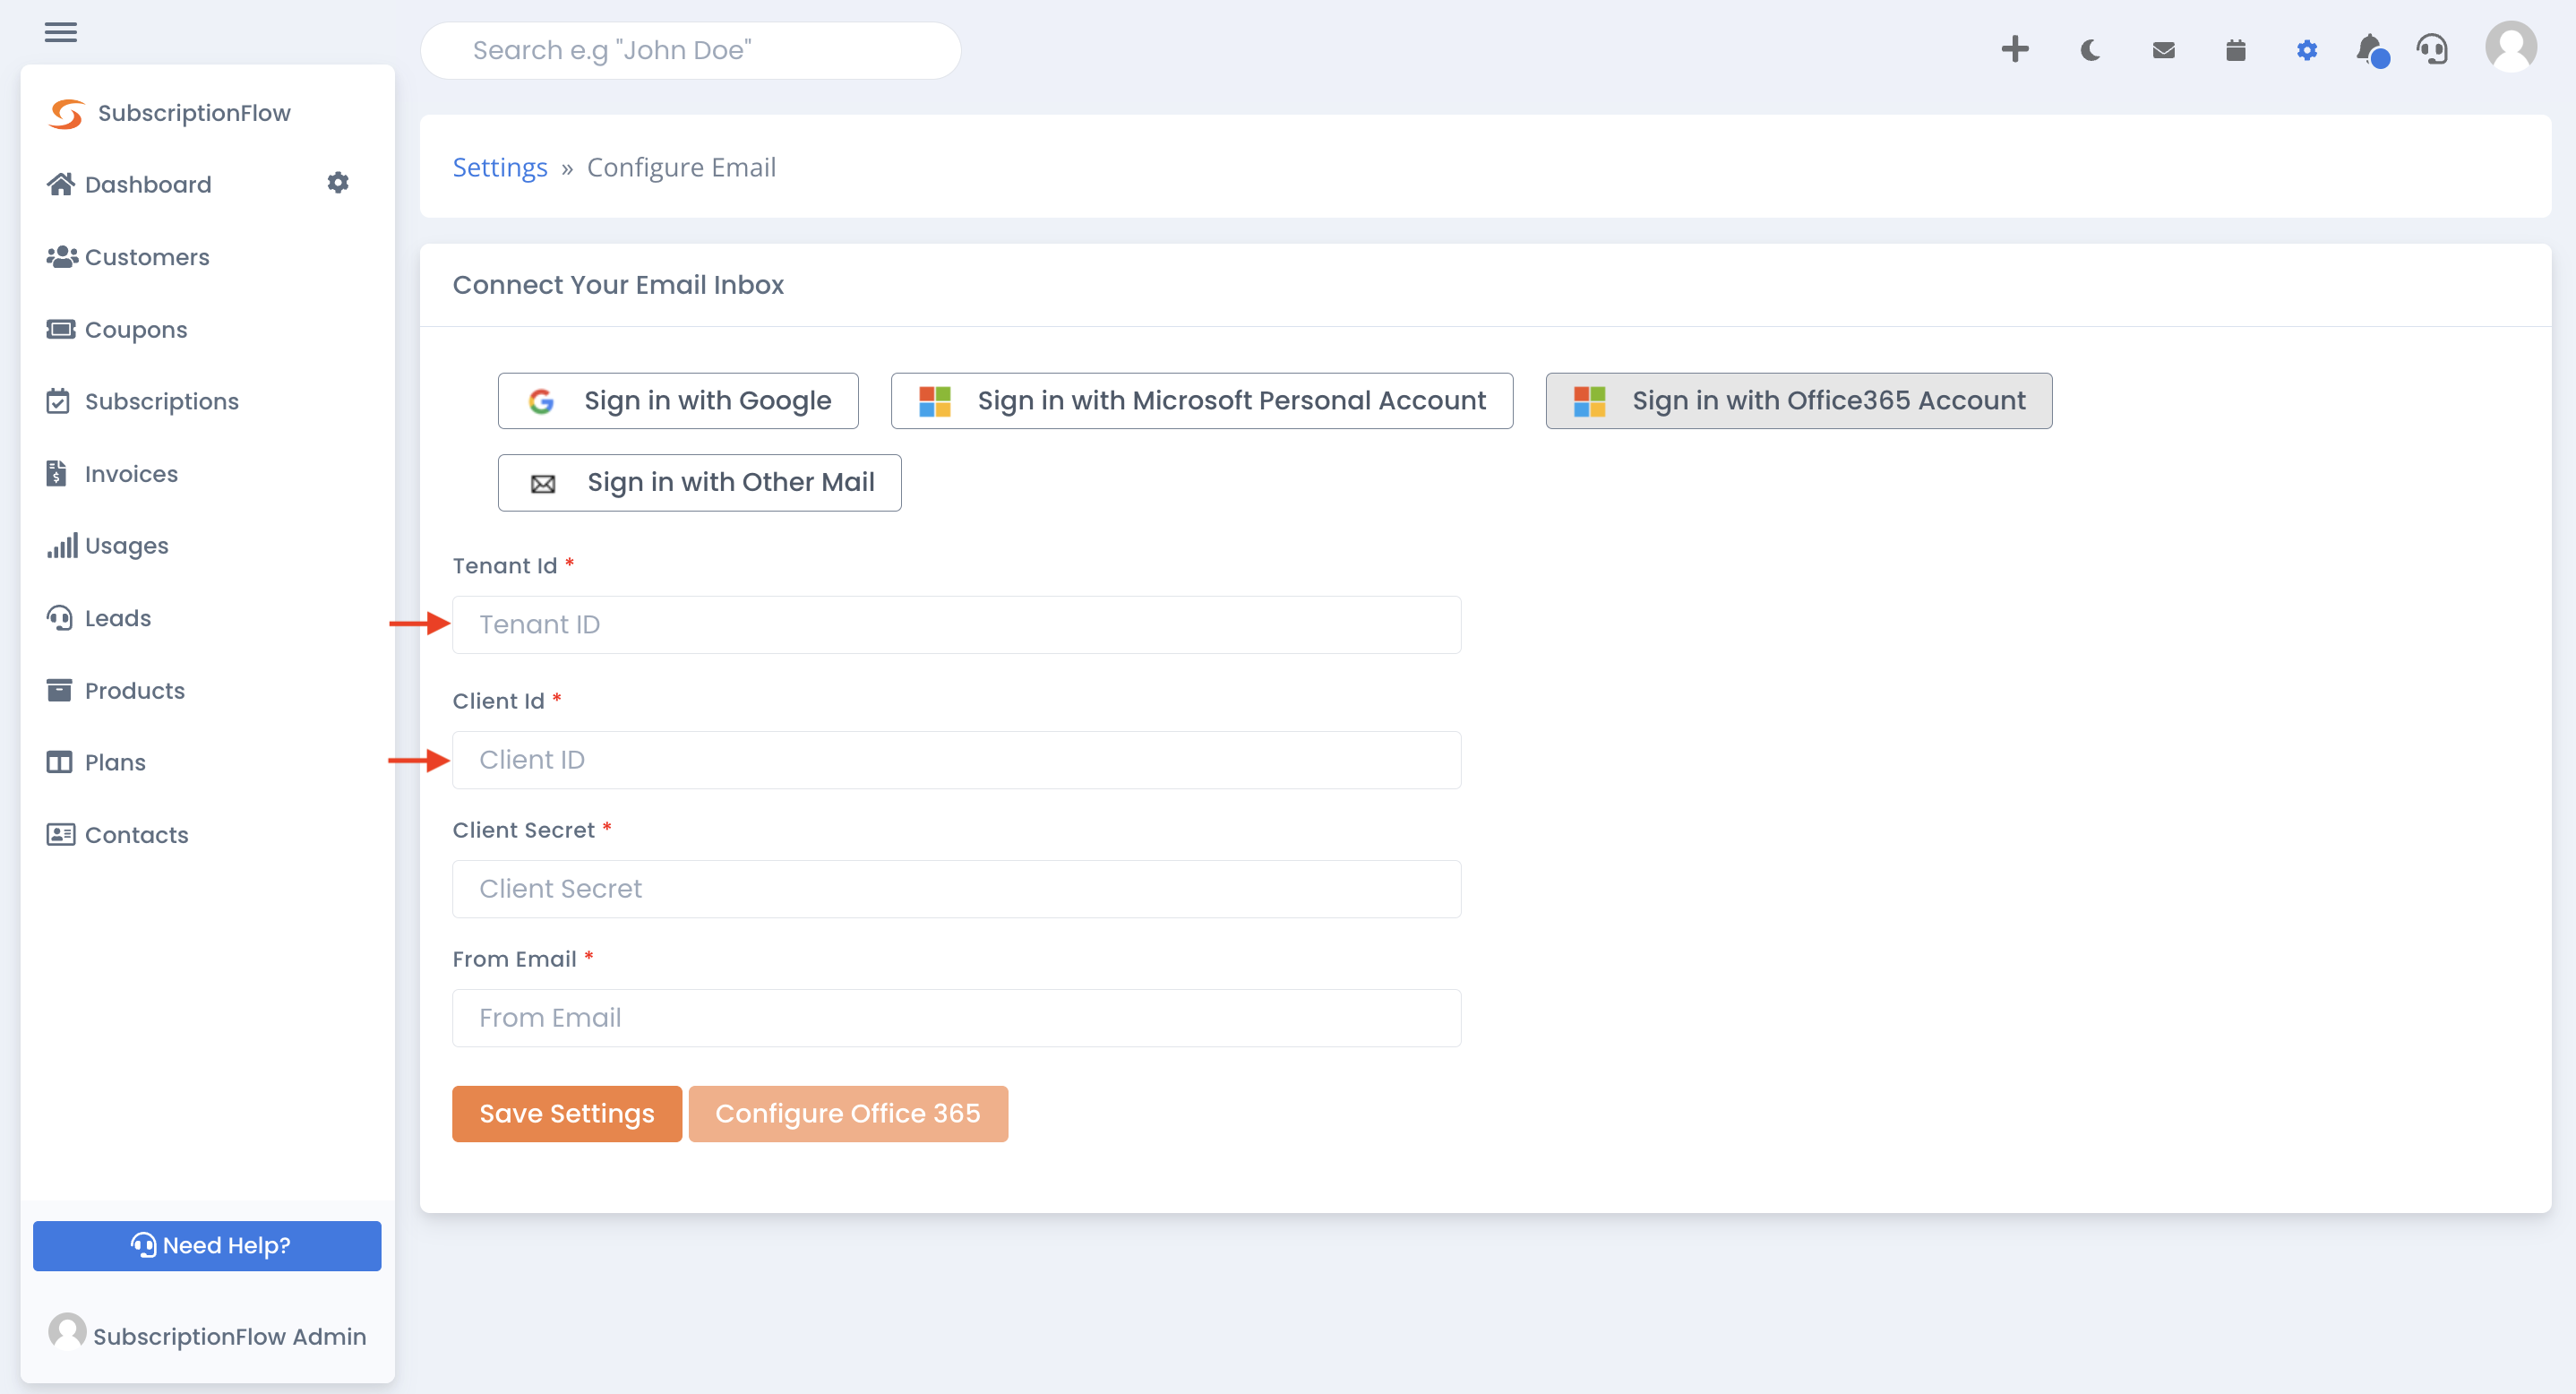Click Sign in with Office365 Account
Screen dimensions: 2576x1394
tap(1799, 401)
